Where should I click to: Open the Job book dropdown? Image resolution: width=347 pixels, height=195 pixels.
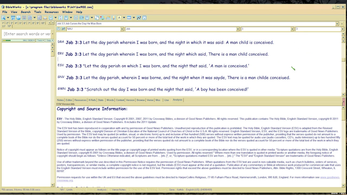(238, 29)
